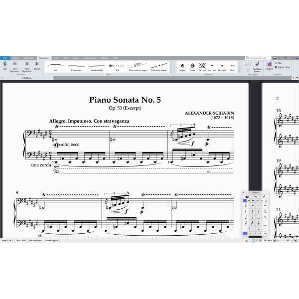Select the Full Score document tab
The height and width of the screenshot is (299, 299).
pos(27,78)
